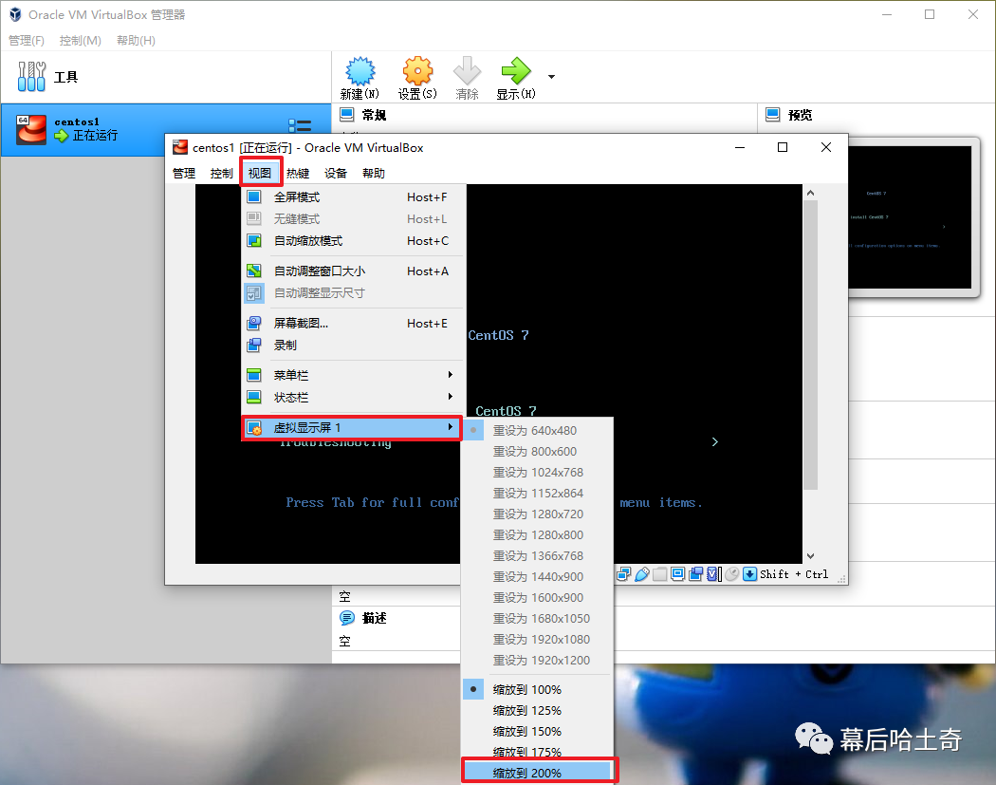
Task: Open the 设备 menu in VM window
Action: coord(336,174)
